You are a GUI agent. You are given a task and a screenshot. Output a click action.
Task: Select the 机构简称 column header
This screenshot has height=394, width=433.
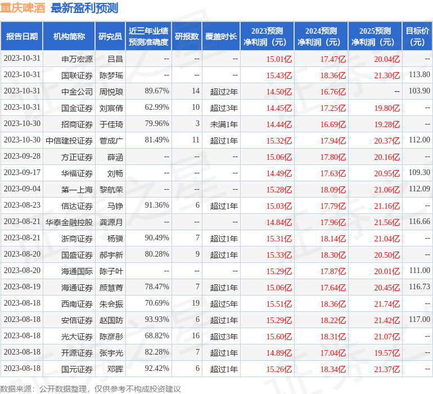pos(69,36)
